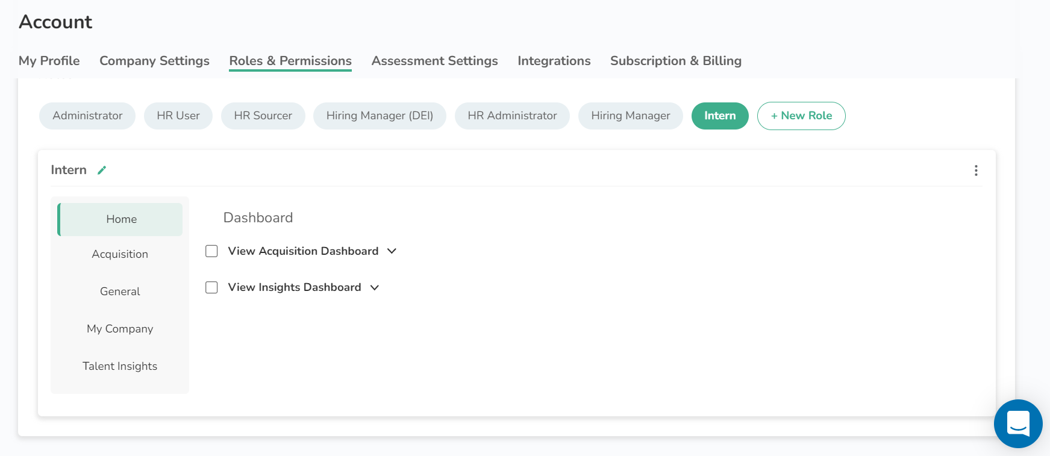Enable View Acquisition Dashboard checkbox

point(211,251)
